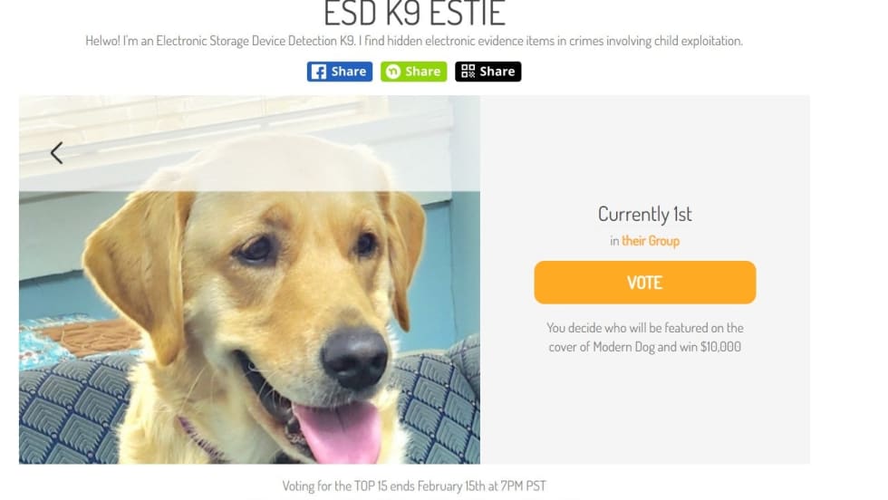The width and height of the screenshot is (888, 500).
Task: Share via the green Nextdoor Share button
Action: point(413,72)
